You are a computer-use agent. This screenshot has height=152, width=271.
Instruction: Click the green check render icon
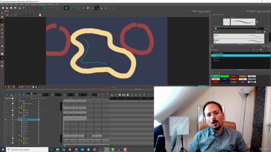(66, 8)
